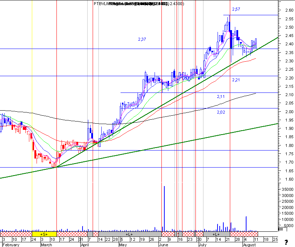
Task: Click the 2,37 price level label
Action: (142, 39)
